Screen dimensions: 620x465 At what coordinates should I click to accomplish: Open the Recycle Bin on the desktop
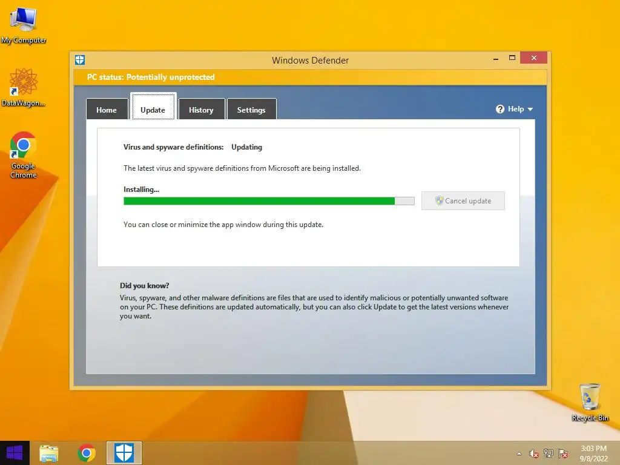click(x=590, y=402)
